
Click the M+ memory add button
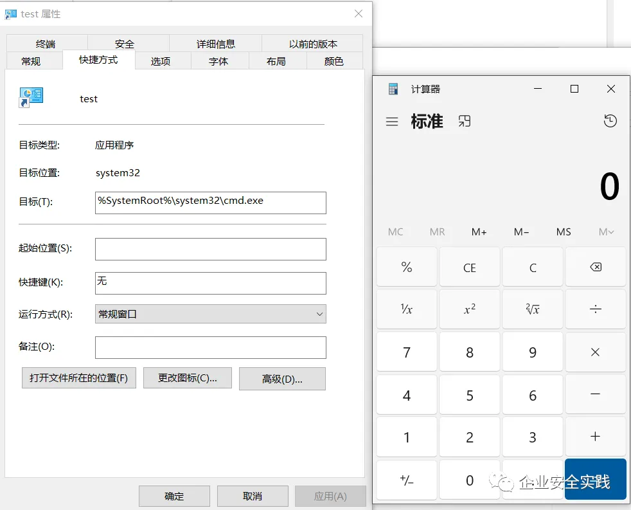coord(479,232)
